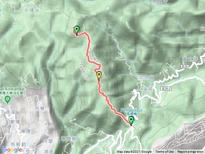Click the Aowanda 奧萬大樂活莊園 label
The image size is (205, 154).
[x=12, y=91]
